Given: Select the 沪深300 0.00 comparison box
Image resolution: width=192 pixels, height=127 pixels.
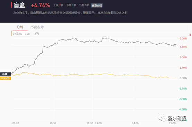Looking at the screenshot, I should pos(21,34).
